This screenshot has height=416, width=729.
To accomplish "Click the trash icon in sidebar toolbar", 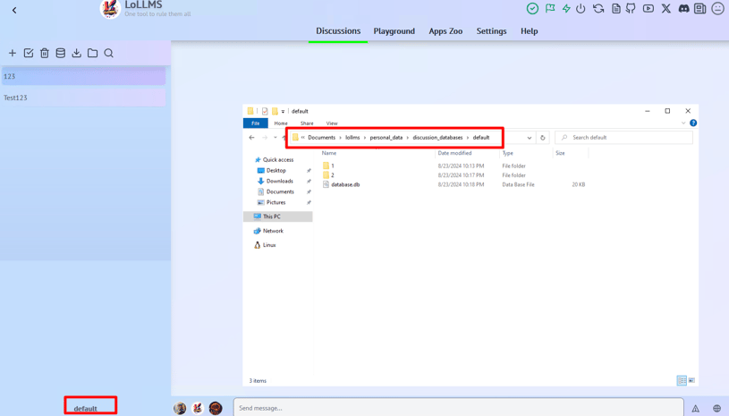I will (x=45, y=54).
